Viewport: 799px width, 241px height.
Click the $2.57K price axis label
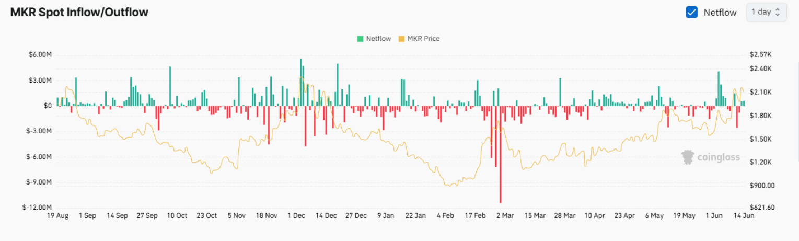tap(760, 55)
